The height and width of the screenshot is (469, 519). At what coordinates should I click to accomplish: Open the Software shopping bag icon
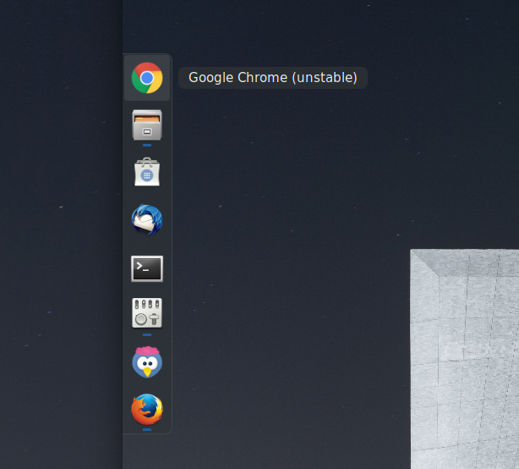pos(147,173)
